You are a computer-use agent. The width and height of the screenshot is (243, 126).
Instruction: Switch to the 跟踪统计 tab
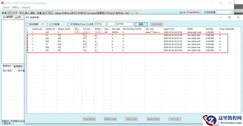[7, 66]
